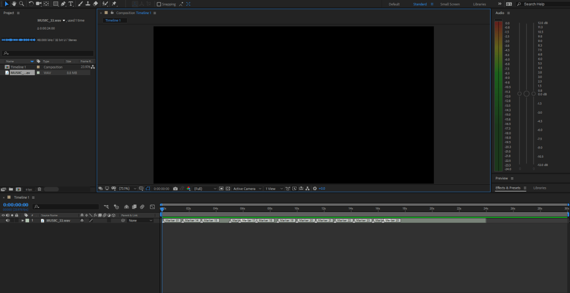Screen dimensions: 570x293
Task: Toggle frame blending switch in timeline
Action: click(134, 206)
